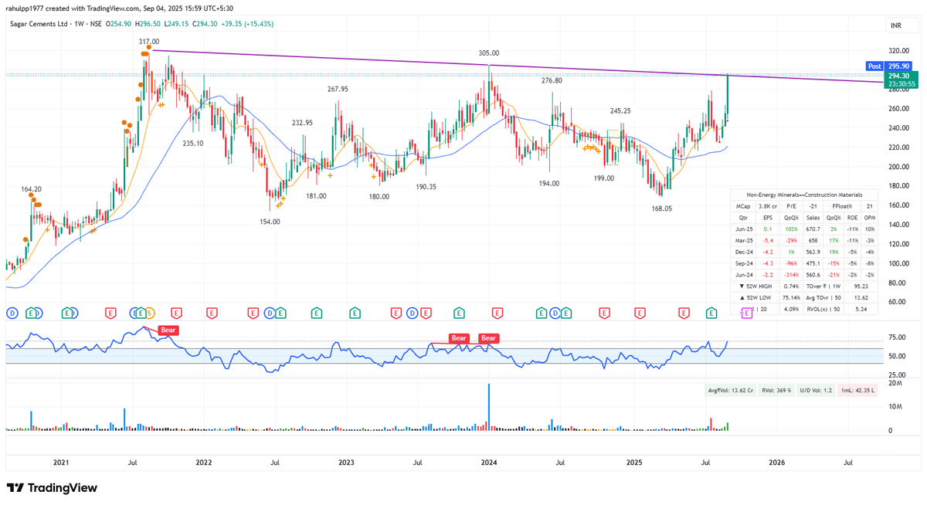The image size is (927, 505).
Task: Click the Mar-25 quarter row label
Action: (x=742, y=241)
